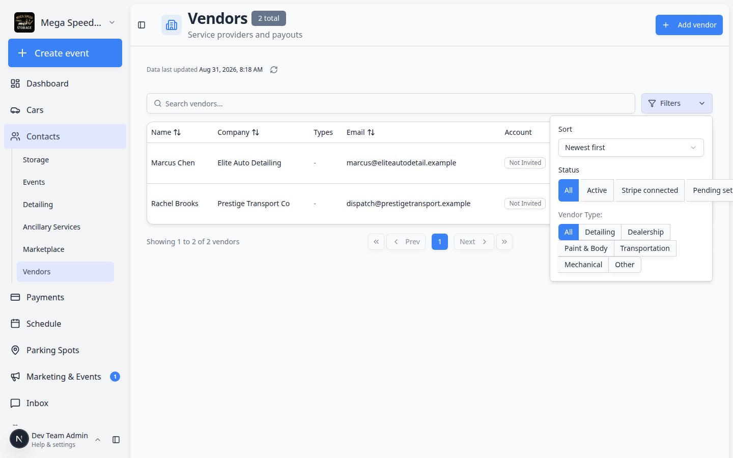Click the Cars icon in sidebar
The width and height of the screenshot is (733, 458).
pyautogui.click(x=15, y=110)
